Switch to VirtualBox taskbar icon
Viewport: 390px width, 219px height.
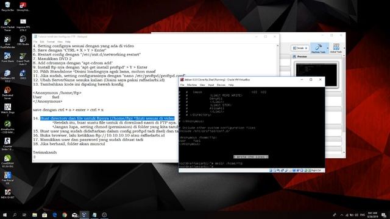(84, 215)
